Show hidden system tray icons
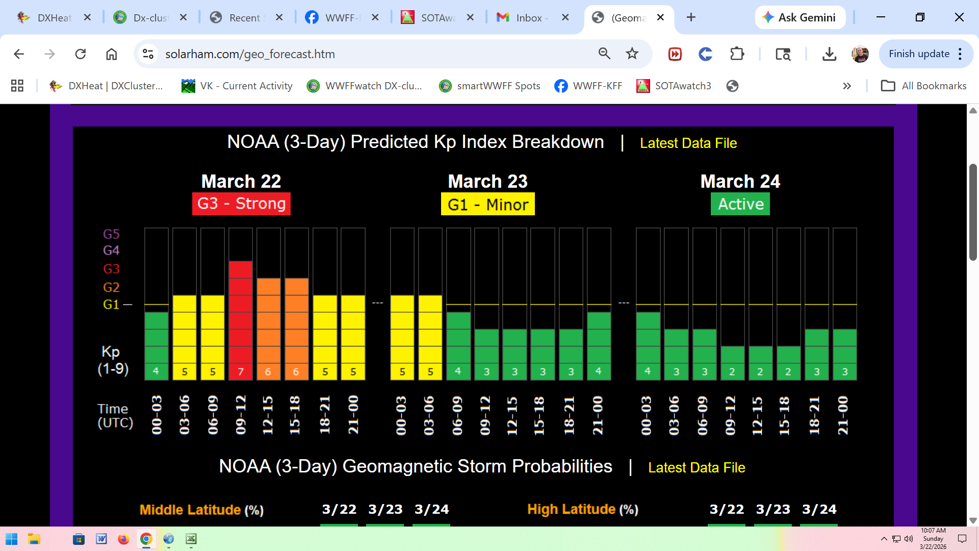The height and width of the screenshot is (551, 979). [x=884, y=539]
